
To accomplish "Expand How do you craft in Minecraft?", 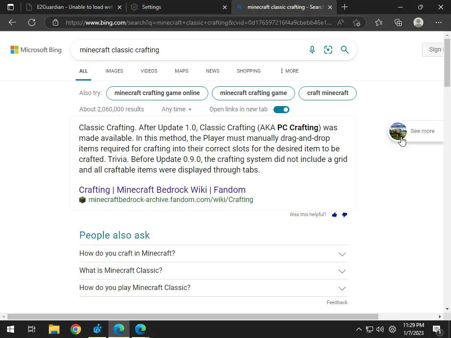I will pos(213,253).
